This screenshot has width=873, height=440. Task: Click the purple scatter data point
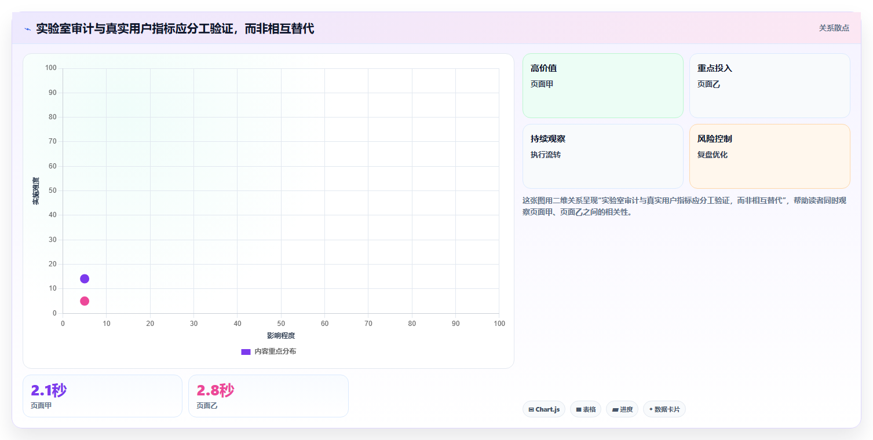click(x=85, y=279)
